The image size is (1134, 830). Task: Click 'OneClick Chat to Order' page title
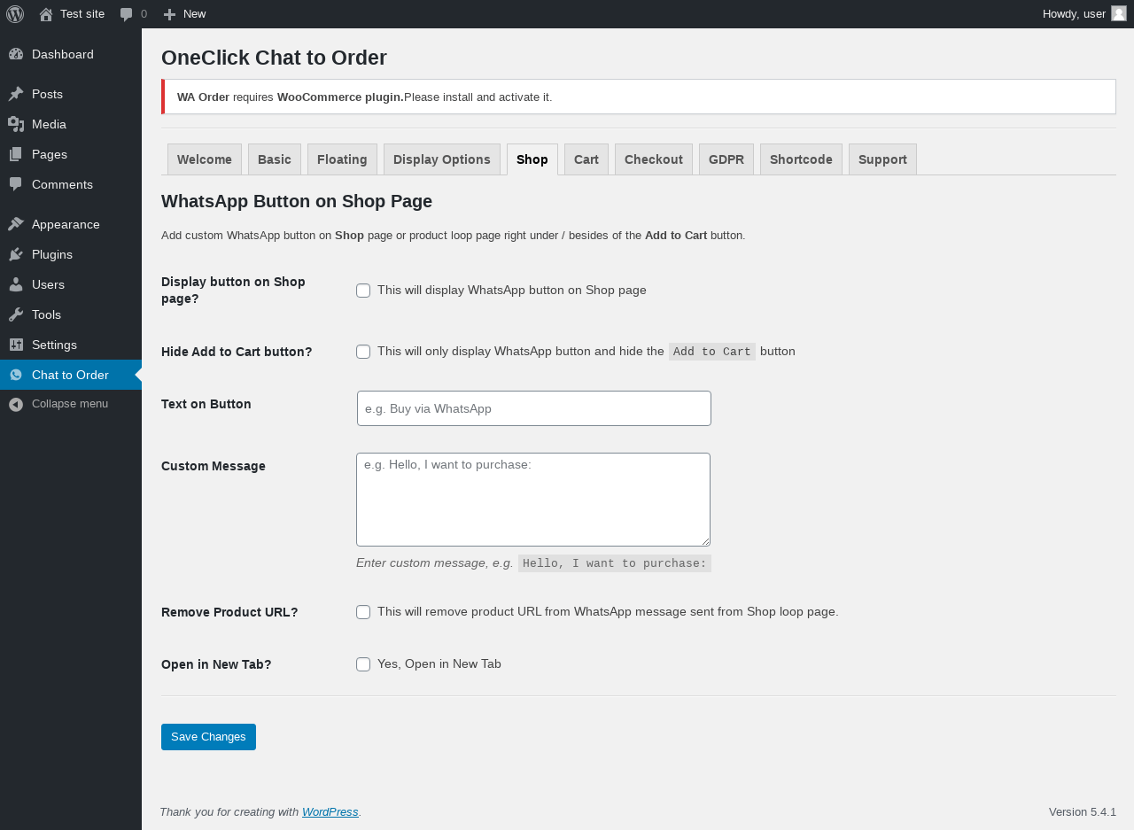[x=274, y=58]
